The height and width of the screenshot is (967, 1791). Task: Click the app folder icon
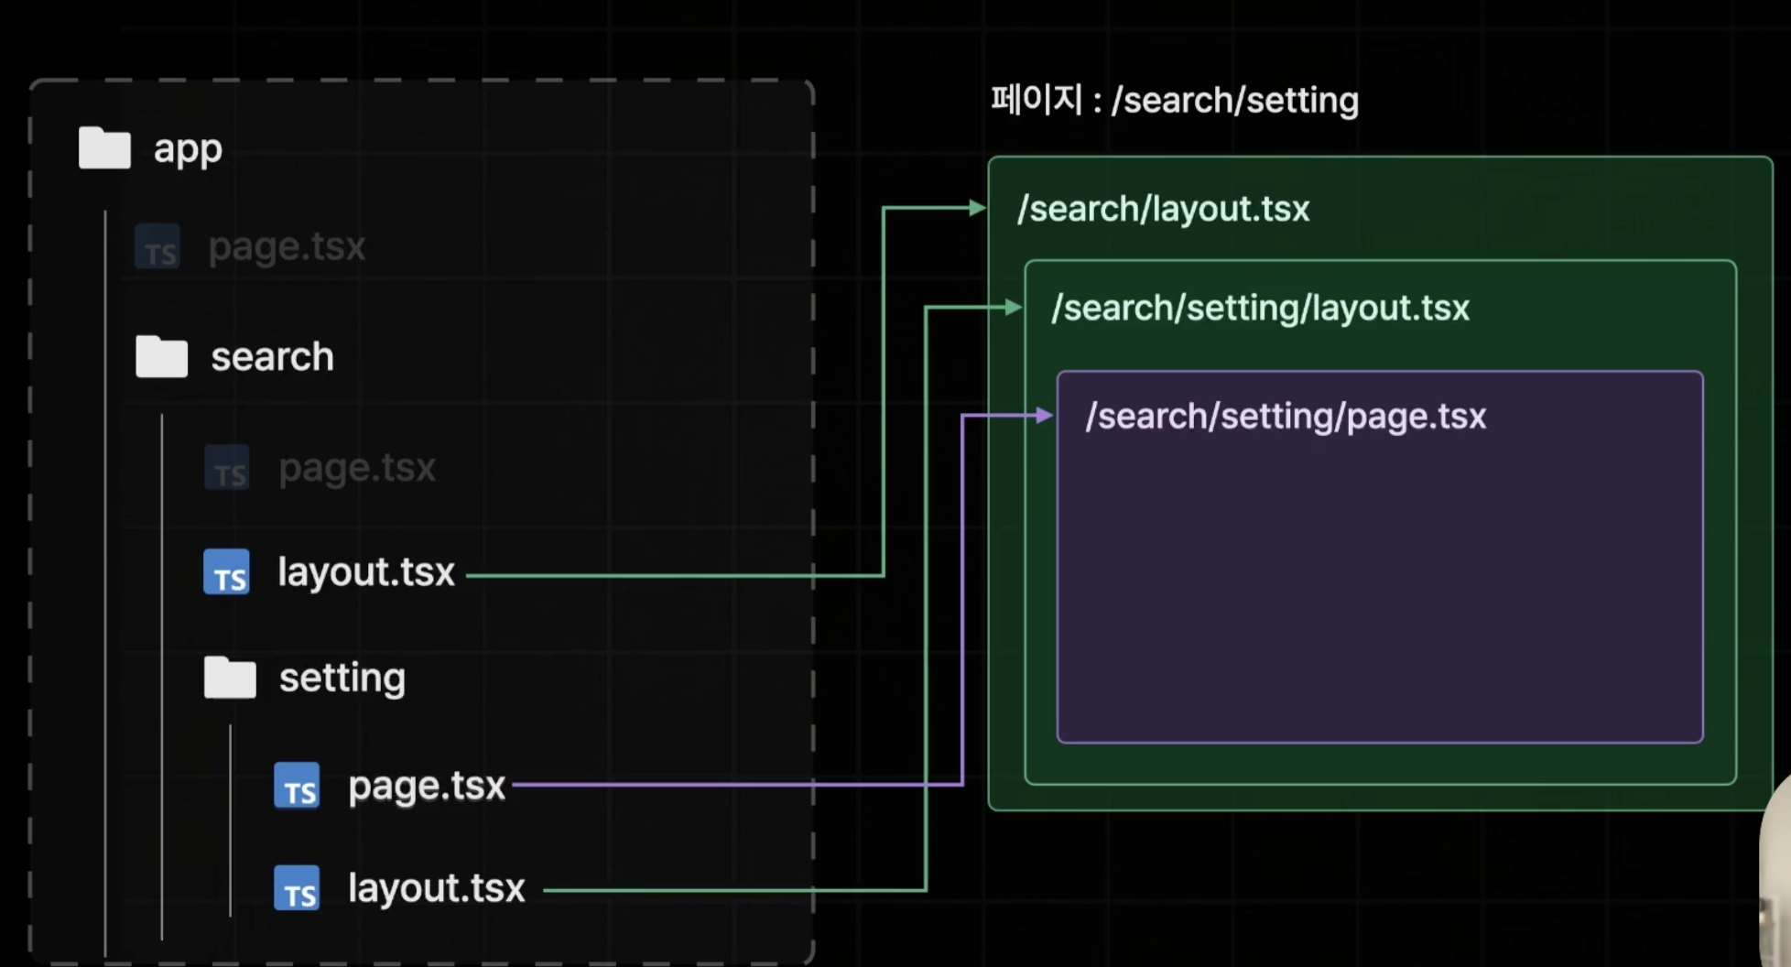click(x=104, y=147)
